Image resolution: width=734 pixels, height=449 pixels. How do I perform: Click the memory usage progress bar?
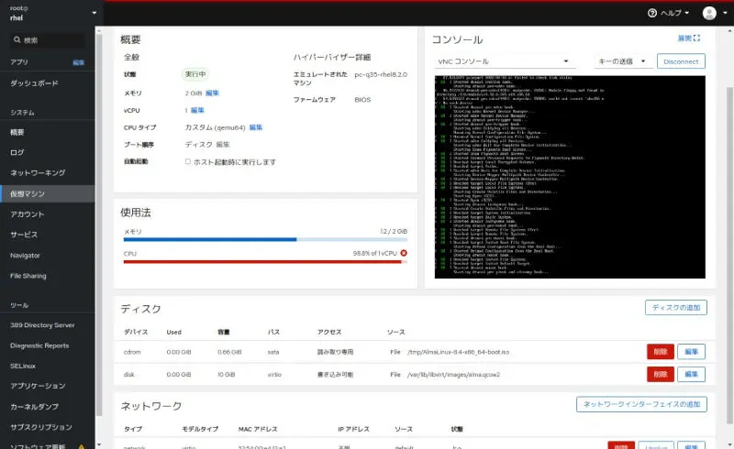[x=265, y=239]
